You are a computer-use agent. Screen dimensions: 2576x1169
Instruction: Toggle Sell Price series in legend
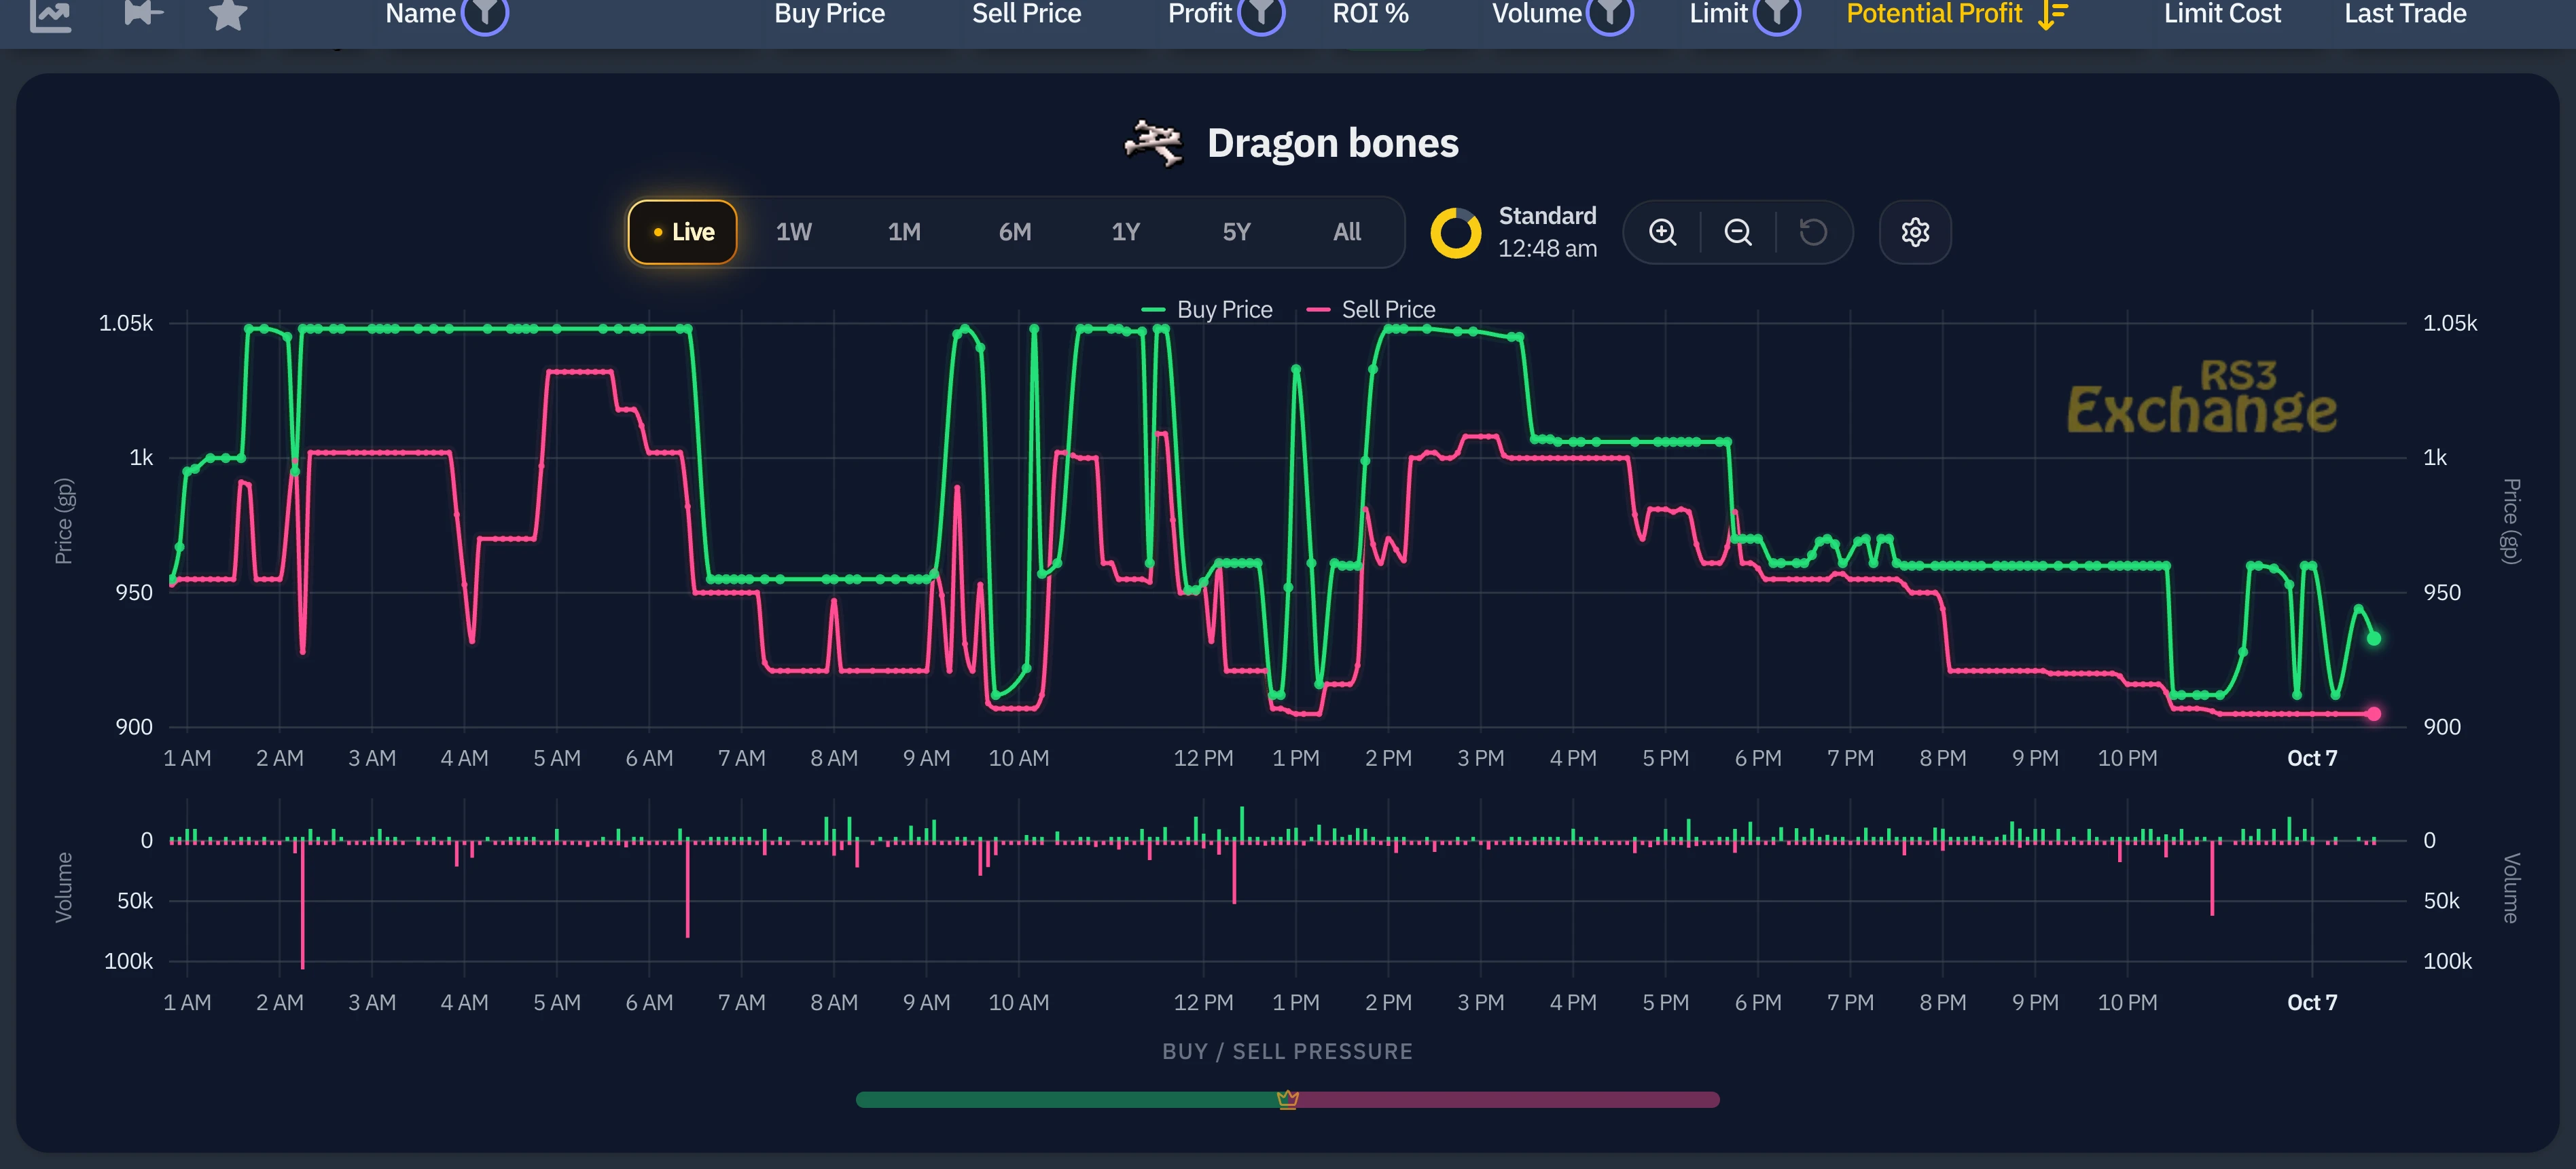point(1371,310)
